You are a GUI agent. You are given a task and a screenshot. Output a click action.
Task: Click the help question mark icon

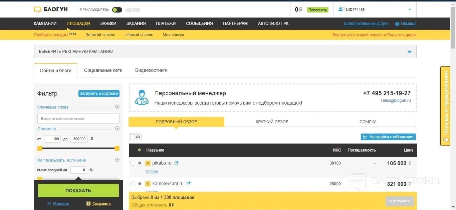tap(397, 24)
